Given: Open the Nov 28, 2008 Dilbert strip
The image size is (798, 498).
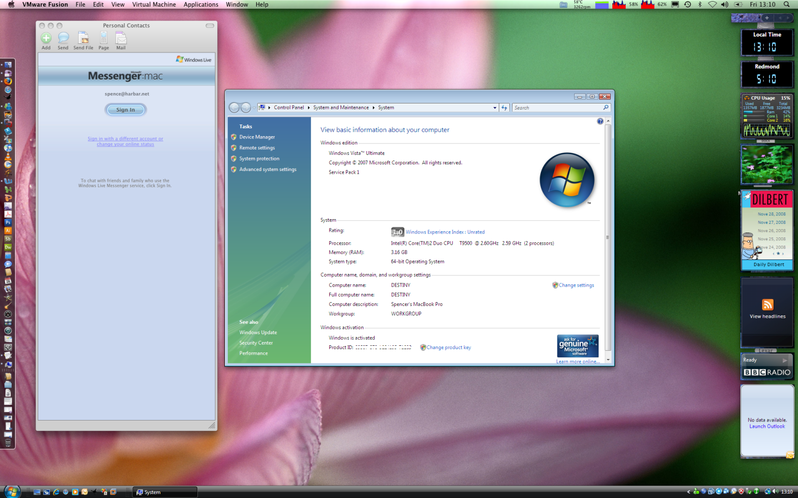Looking at the screenshot, I should coord(771,214).
